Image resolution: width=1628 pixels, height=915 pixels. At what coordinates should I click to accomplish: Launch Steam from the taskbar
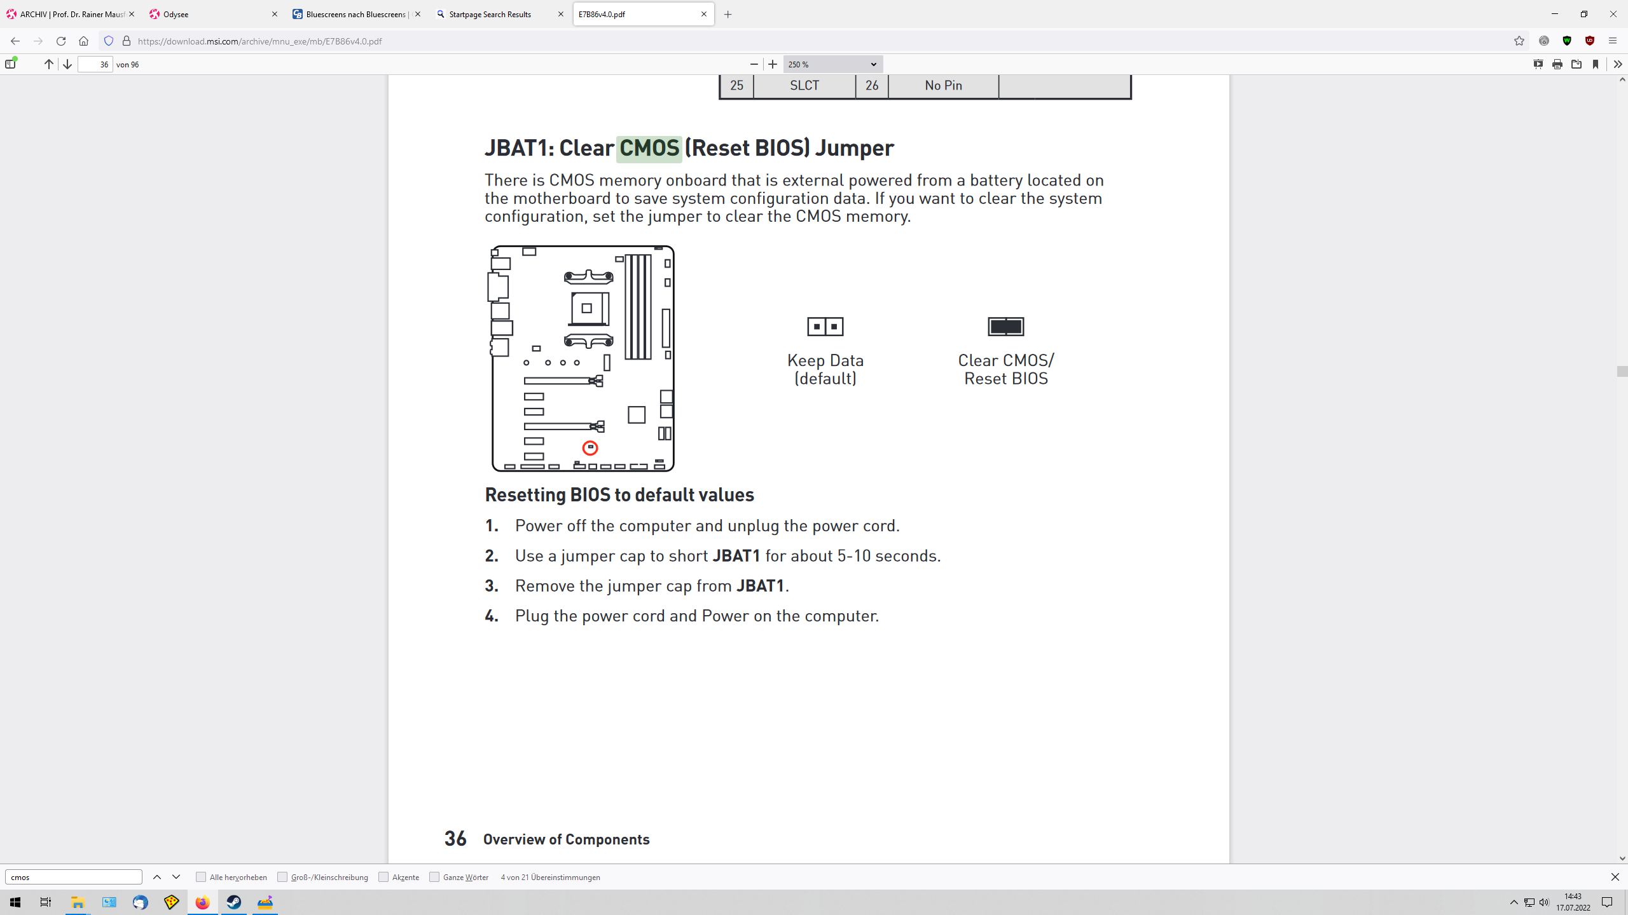[x=233, y=902]
